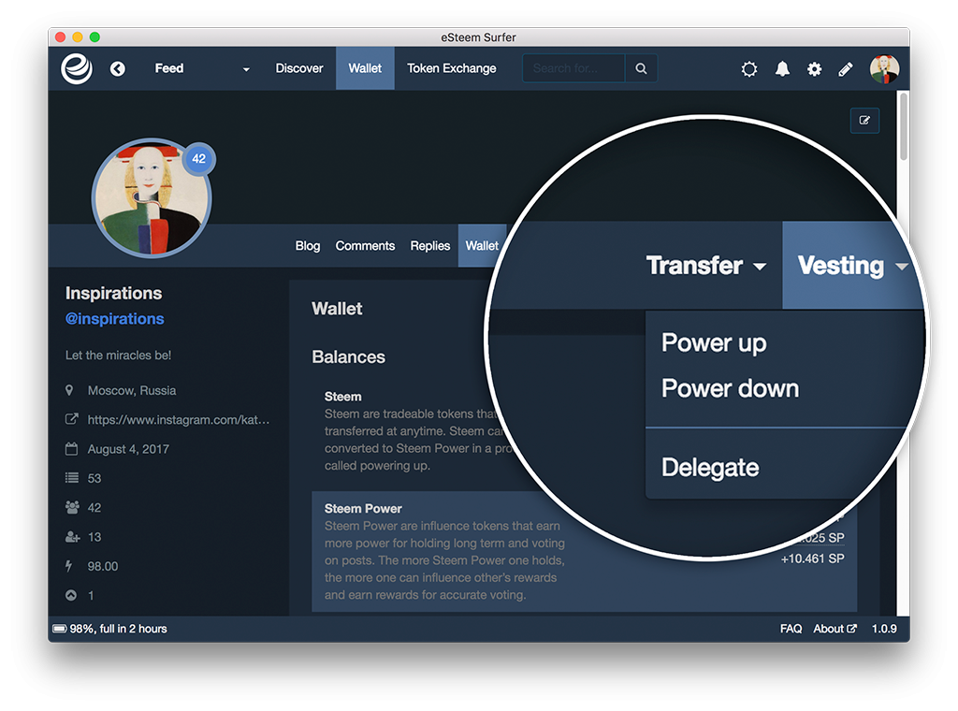This screenshot has width=958, height=711.
Task: Click version number 1.0.9
Action: point(884,629)
